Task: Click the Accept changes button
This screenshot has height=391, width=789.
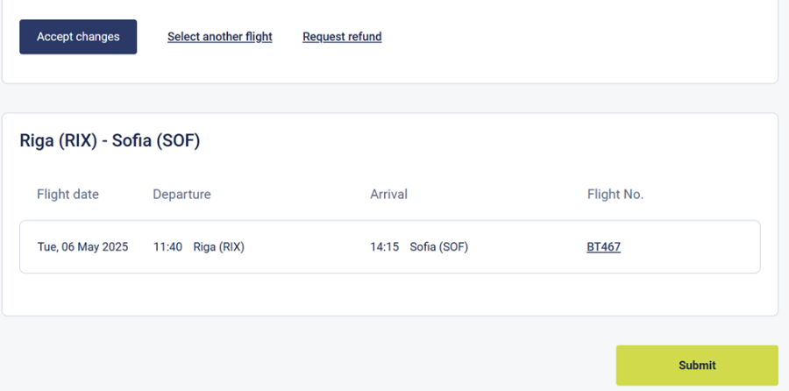Action: click(78, 37)
